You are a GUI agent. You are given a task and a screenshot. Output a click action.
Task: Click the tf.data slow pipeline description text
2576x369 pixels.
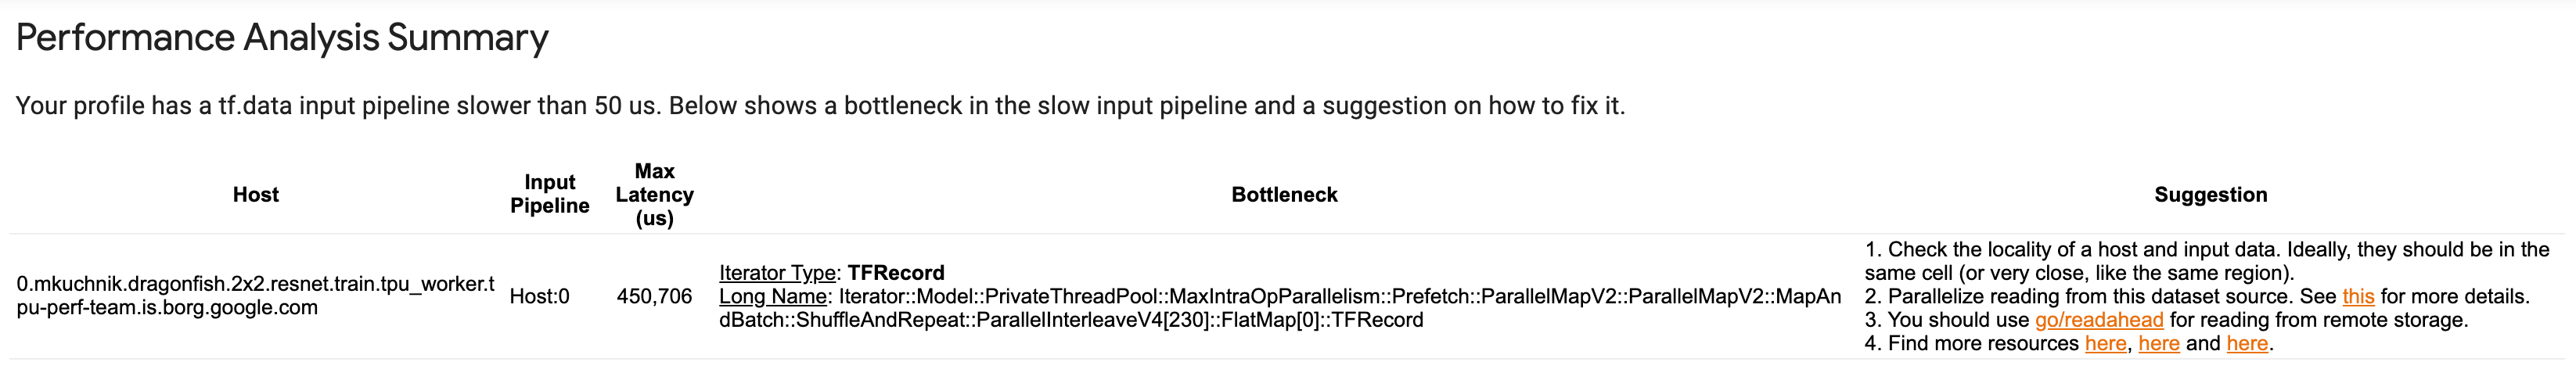pyautogui.click(x=820, y=106)
